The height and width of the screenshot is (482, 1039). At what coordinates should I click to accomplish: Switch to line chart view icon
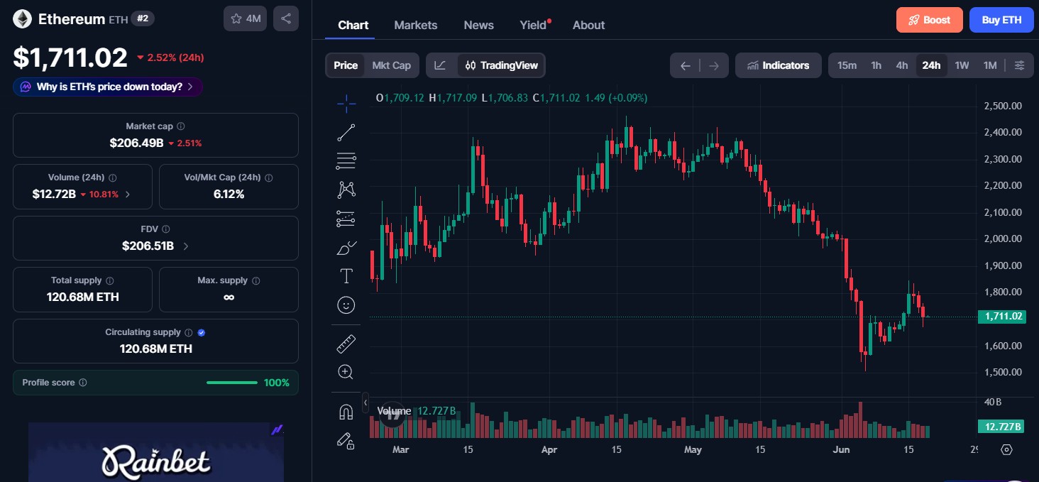(x=440, y=65)
